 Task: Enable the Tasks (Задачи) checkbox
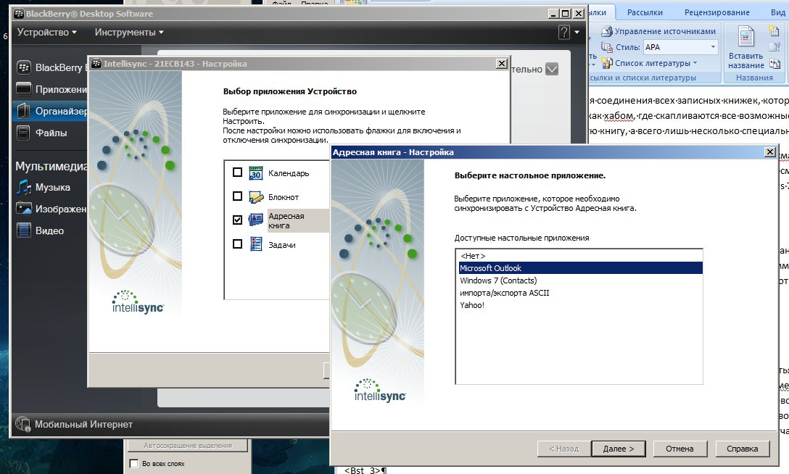(237, 244)
